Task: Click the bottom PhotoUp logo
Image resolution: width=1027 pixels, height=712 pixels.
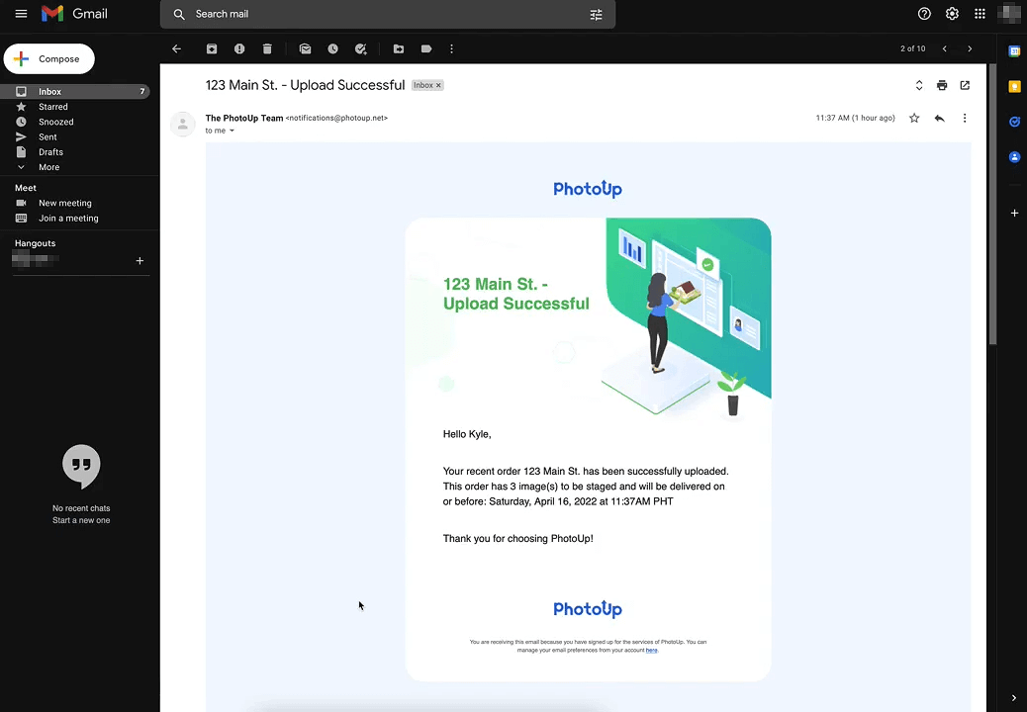Action: [588, 608]
